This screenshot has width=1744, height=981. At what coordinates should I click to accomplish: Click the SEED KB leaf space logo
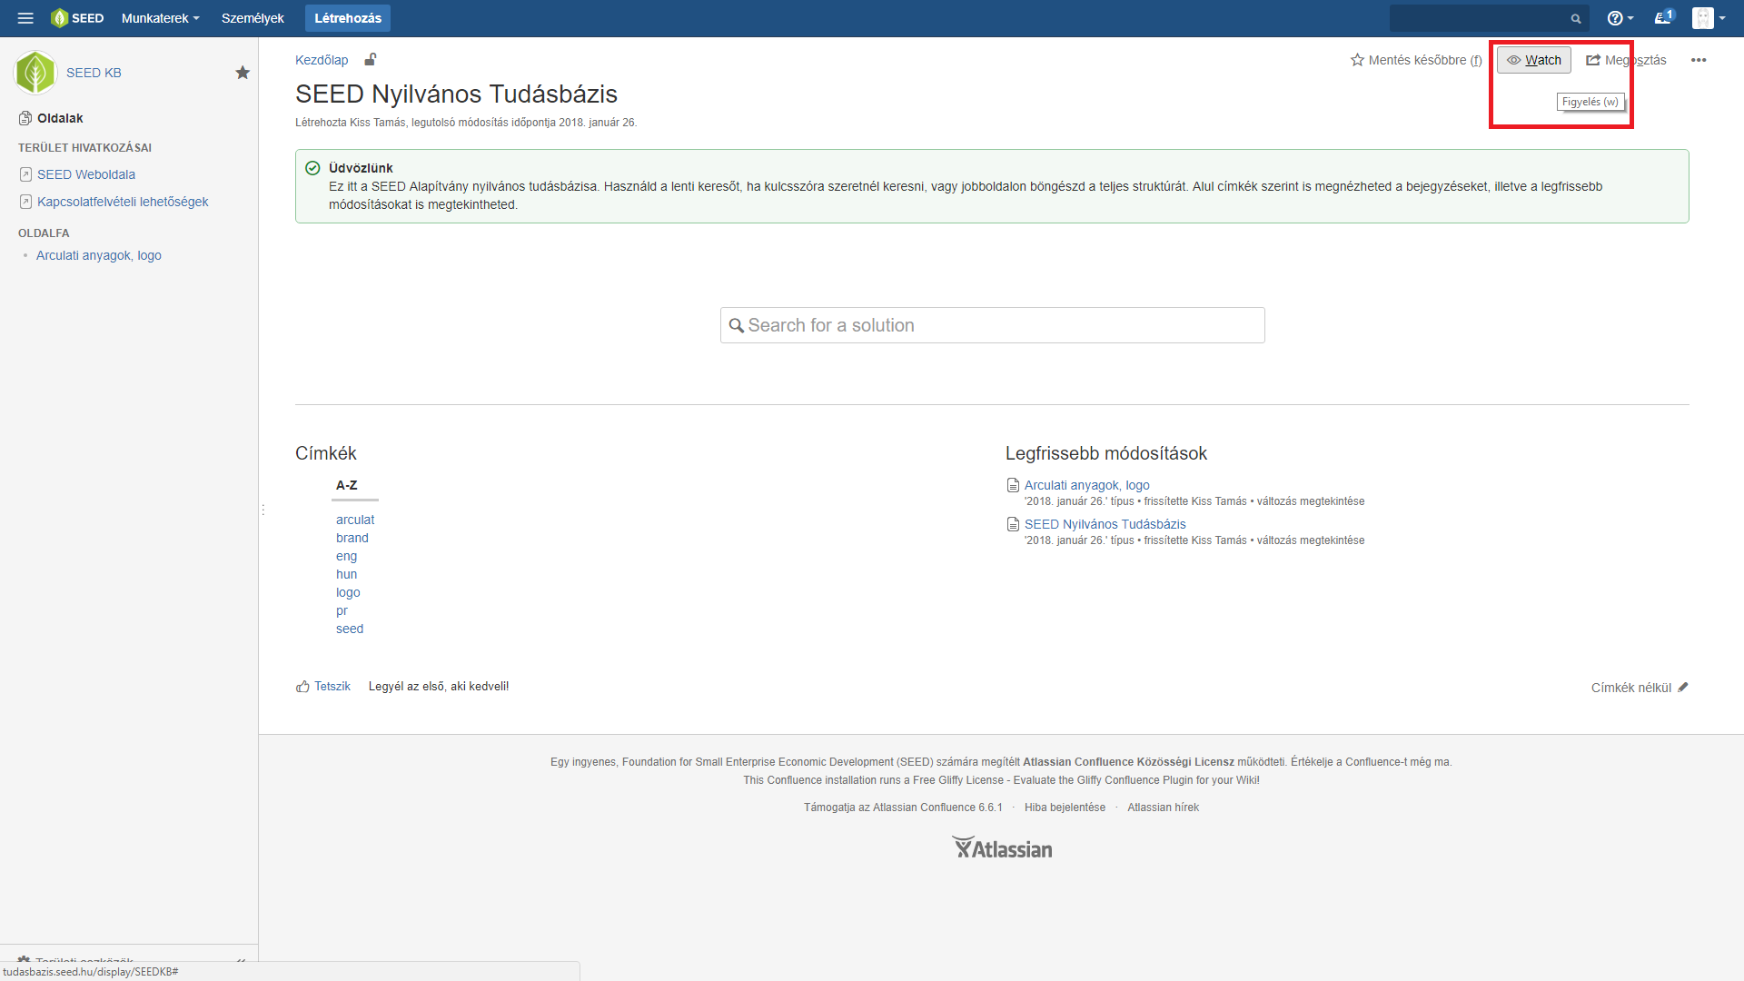35,73
